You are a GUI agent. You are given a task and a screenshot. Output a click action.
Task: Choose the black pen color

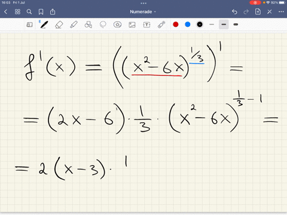(x=200, y=24)
